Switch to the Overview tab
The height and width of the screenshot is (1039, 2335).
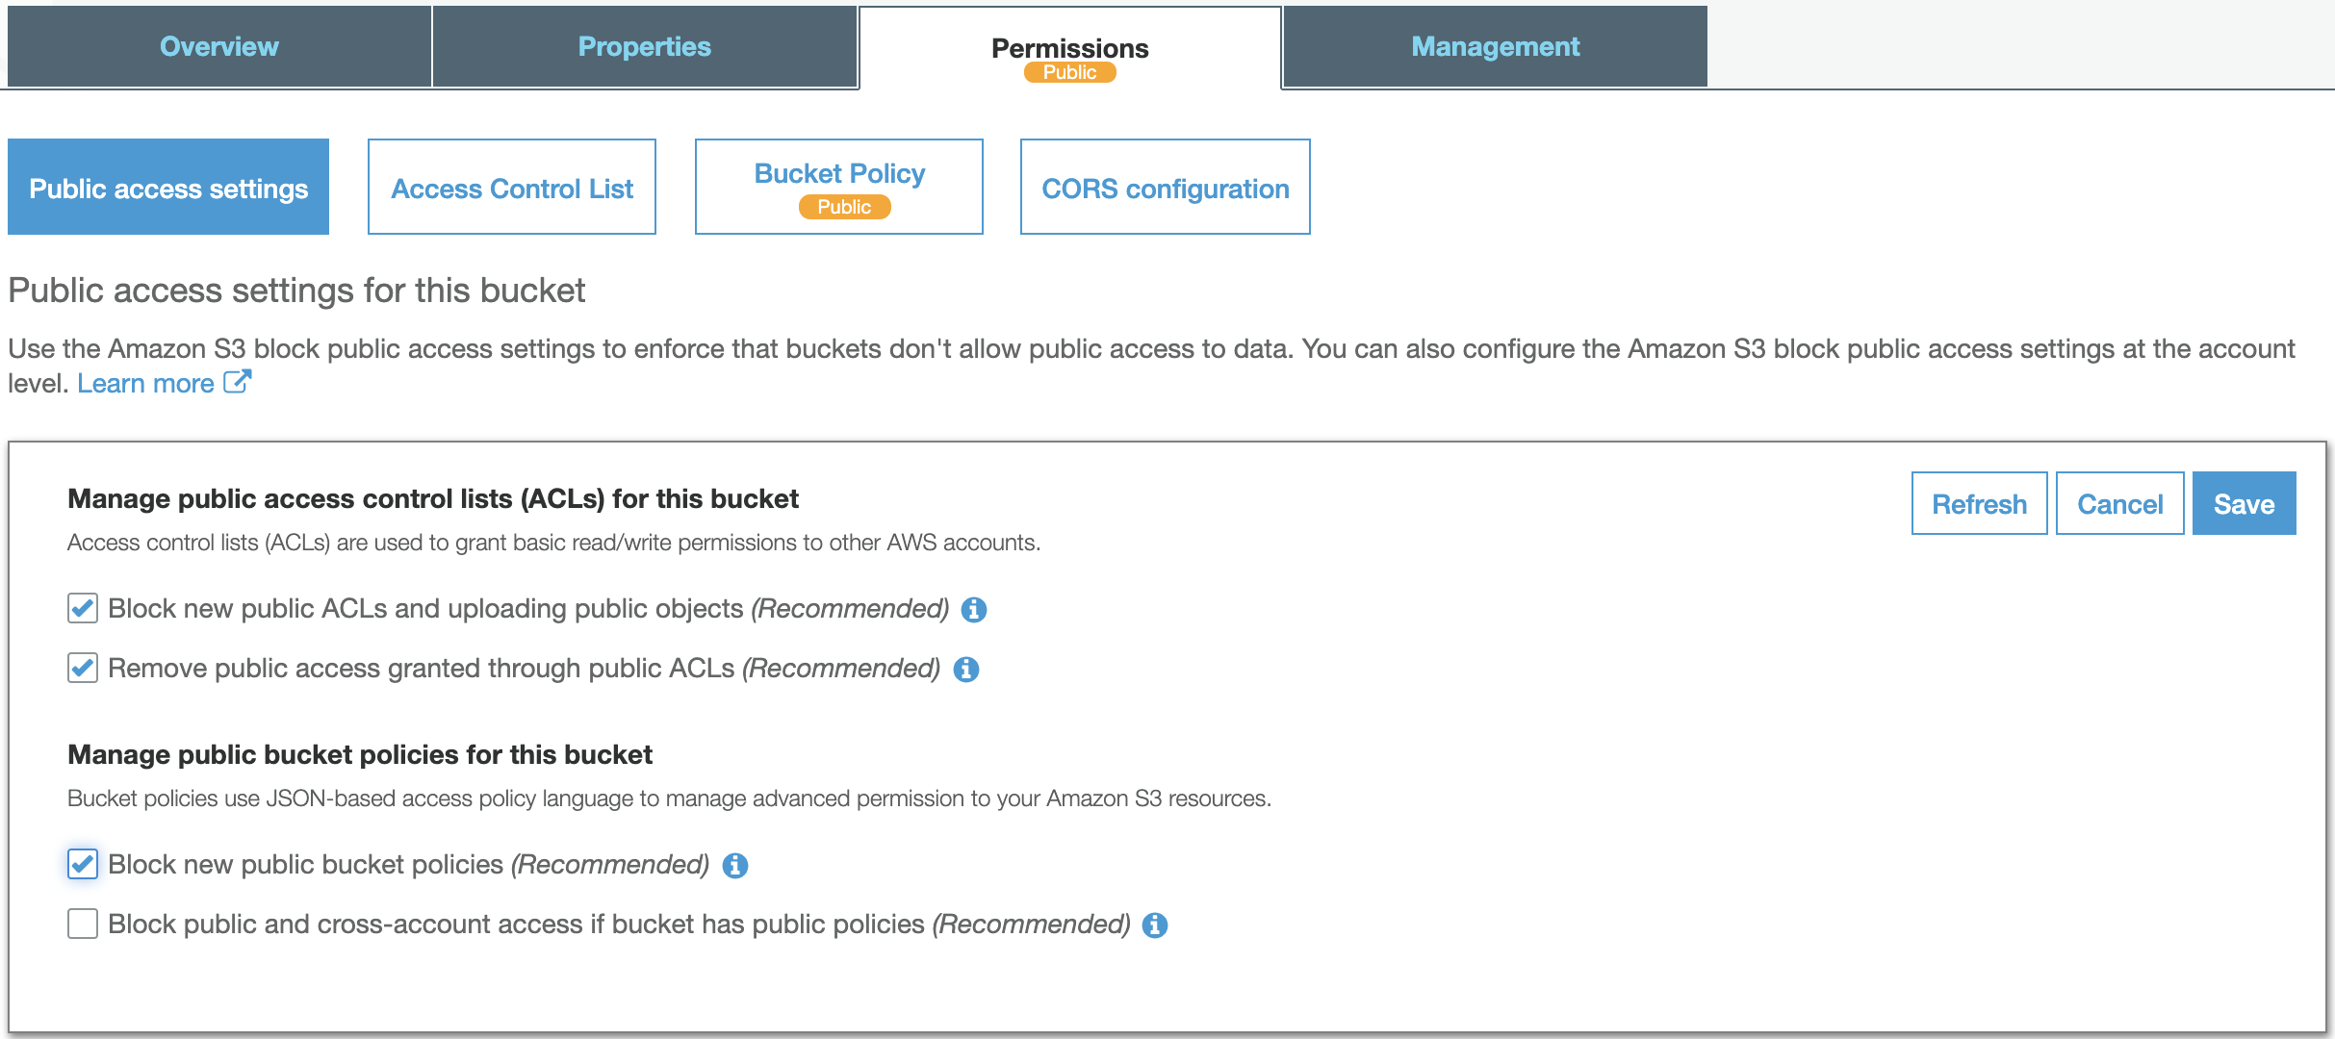(219, 46)
